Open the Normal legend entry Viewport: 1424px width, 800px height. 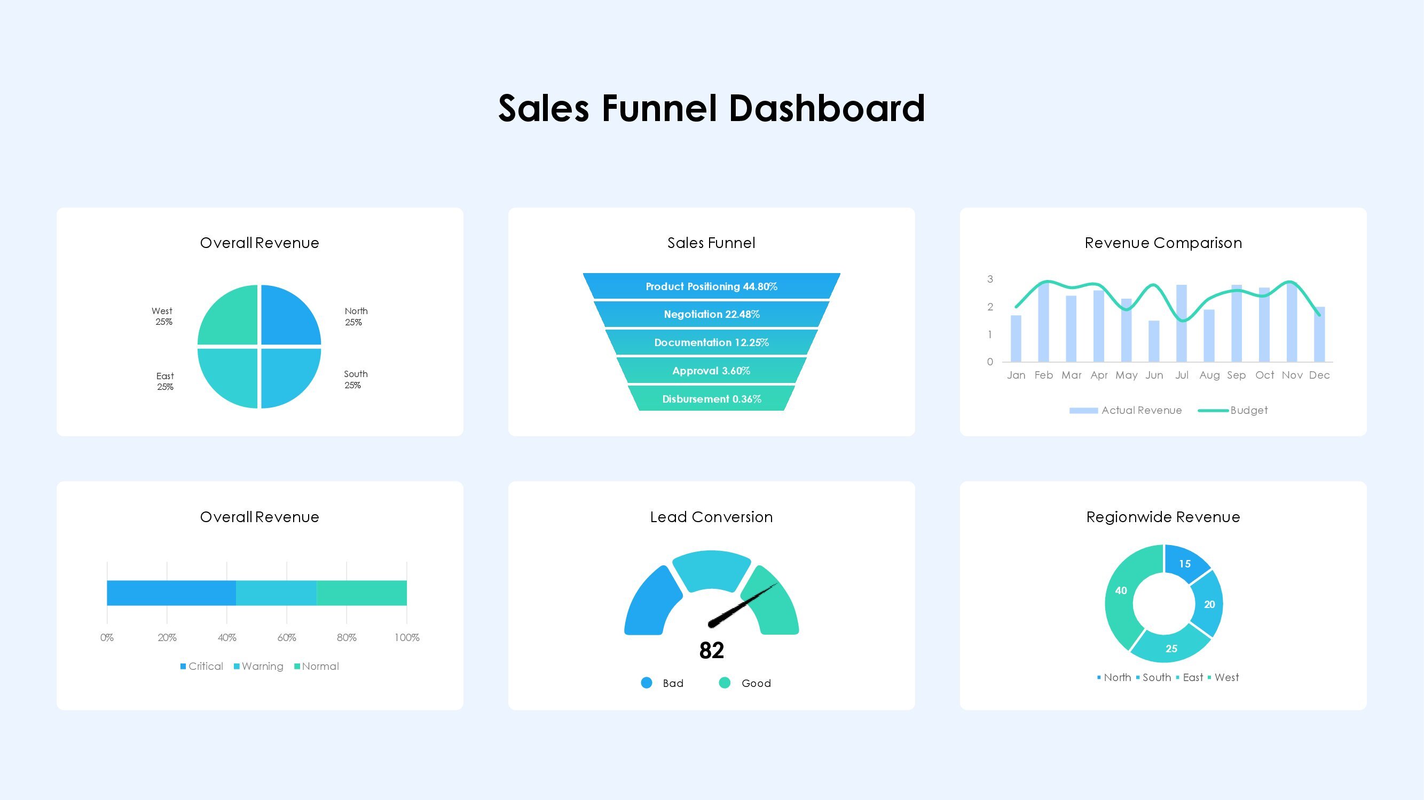[x=316, y=666]
